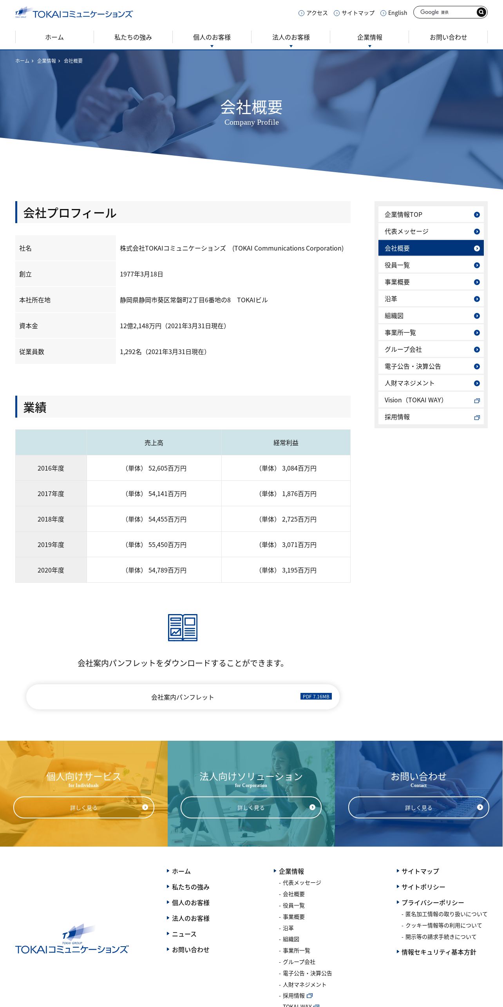Click footer link 人財マネジメント
Screen dimensions: 503x1007
pos(304,984)
